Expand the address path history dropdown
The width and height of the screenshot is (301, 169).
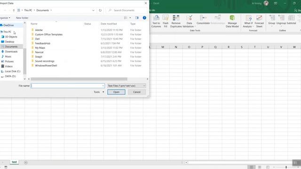(x=93, y=10)
